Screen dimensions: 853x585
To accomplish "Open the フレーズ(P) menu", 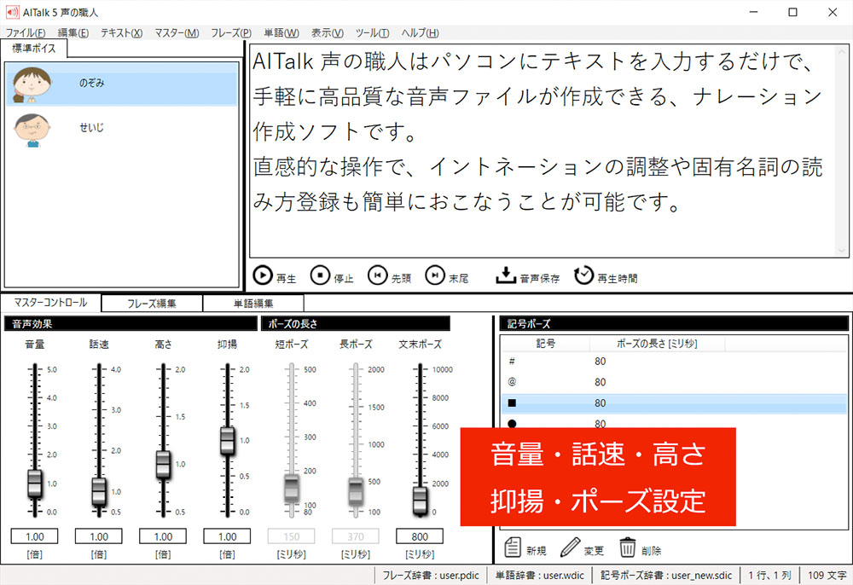I will point(231,33).
